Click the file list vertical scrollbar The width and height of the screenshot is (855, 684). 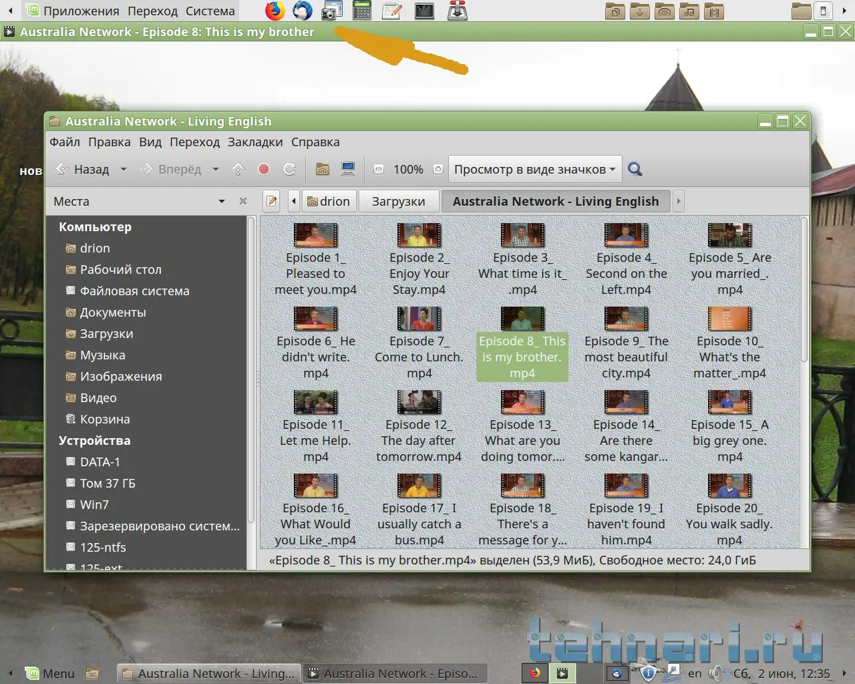804,289
